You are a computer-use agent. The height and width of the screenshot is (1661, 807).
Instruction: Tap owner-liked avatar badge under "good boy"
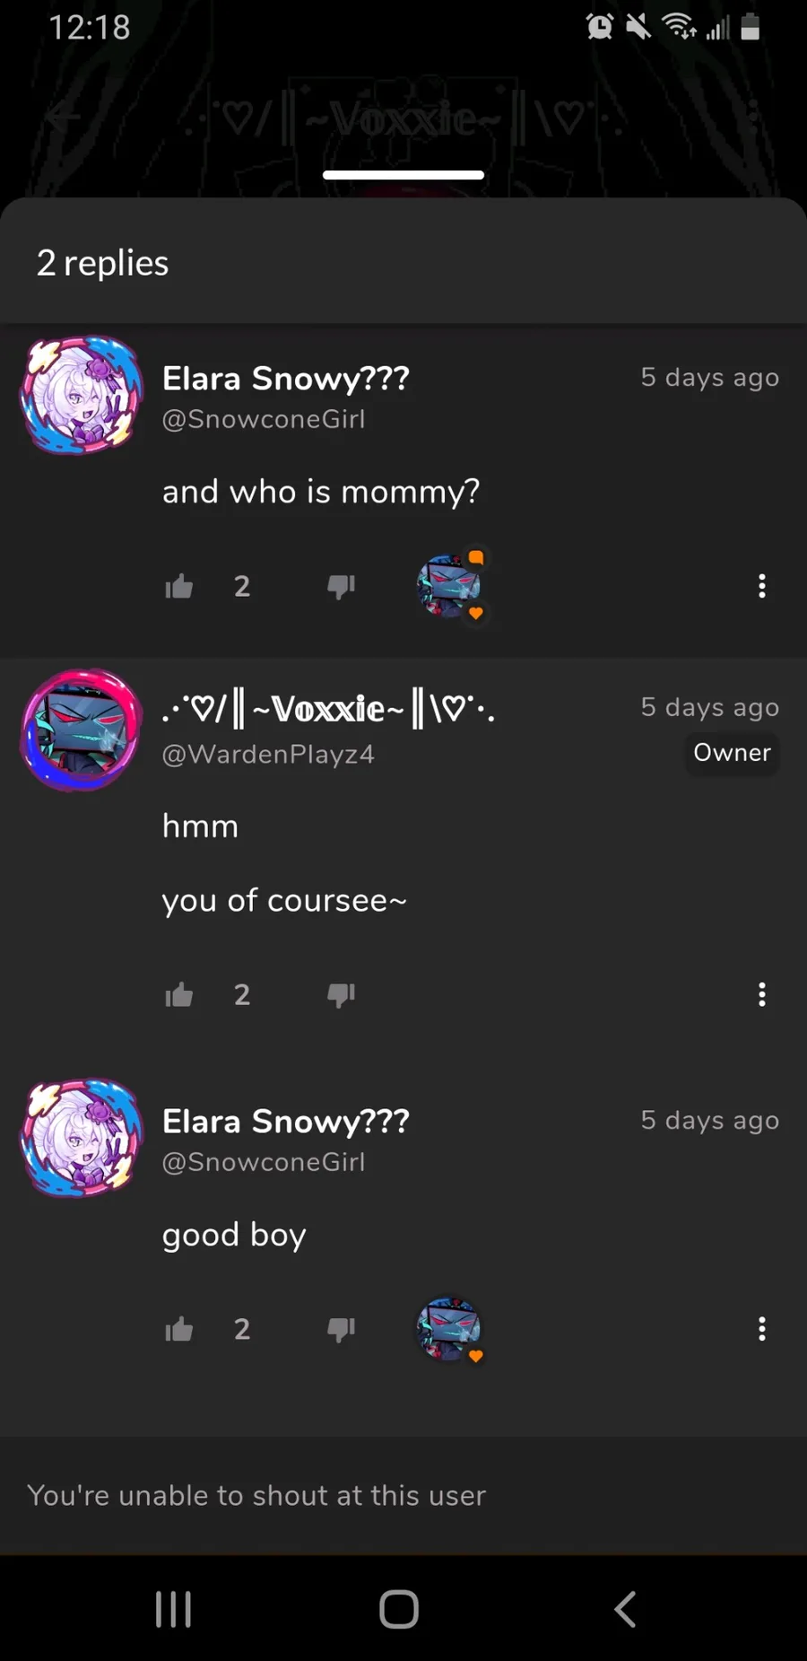tap(451, 1330)
